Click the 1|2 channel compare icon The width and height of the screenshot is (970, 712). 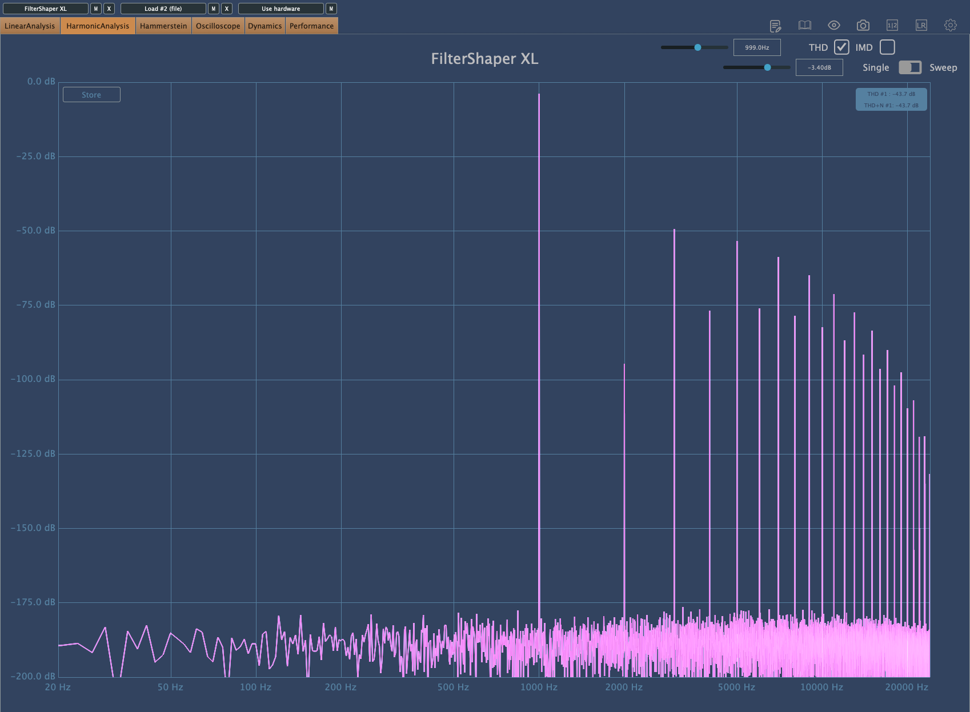click(x=892, y=25)
